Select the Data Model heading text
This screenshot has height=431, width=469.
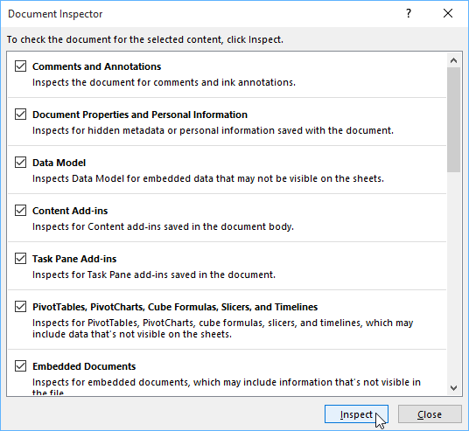[x=59, y=163]
